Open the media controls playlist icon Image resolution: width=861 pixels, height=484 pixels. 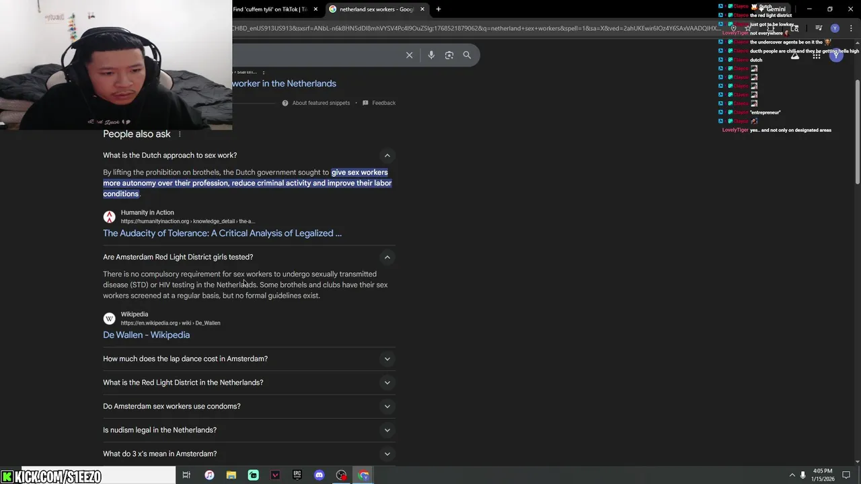click(819, 28)
